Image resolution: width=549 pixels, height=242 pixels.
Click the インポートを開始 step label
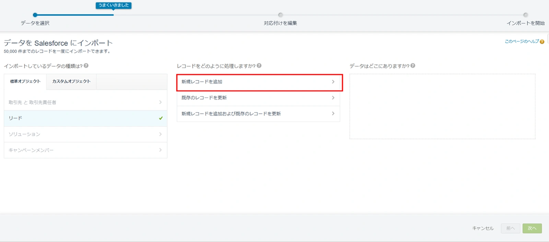point(526,23)
